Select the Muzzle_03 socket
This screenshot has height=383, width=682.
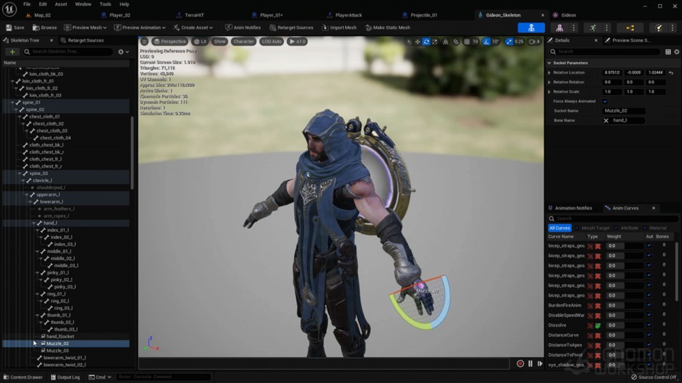click(x=57, y=350)
